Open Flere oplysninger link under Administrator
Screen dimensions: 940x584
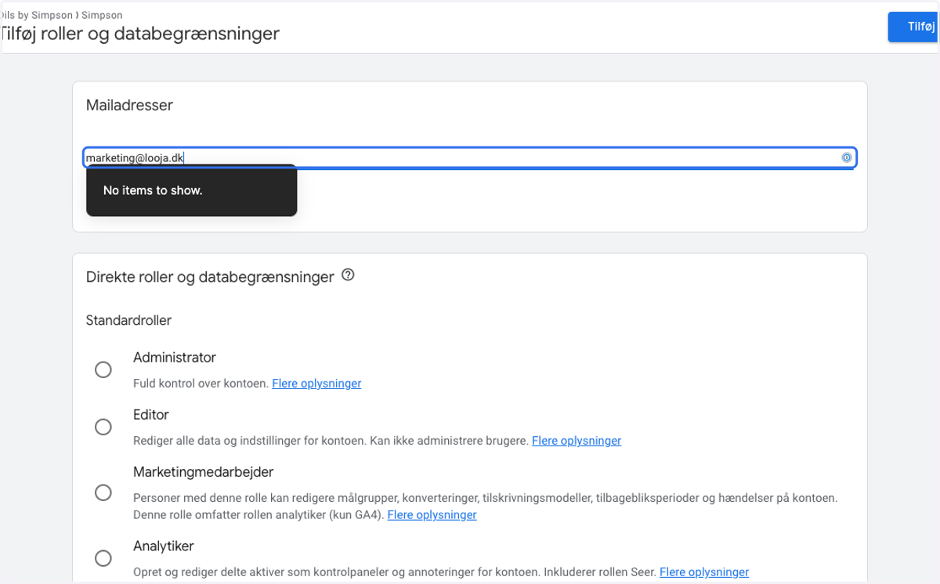[316, 384]
